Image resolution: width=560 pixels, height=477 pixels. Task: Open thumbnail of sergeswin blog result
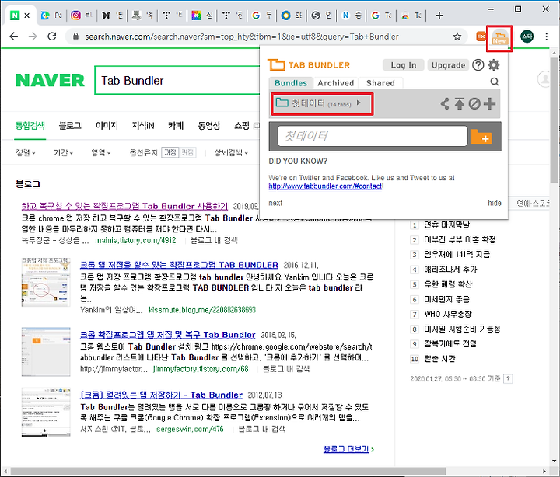click(46, 412)
